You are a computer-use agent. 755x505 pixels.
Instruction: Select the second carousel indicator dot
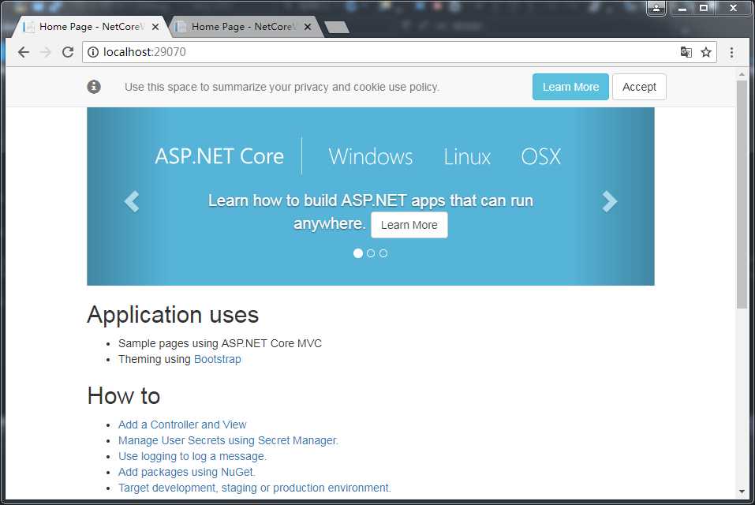[x=371, y=253]
